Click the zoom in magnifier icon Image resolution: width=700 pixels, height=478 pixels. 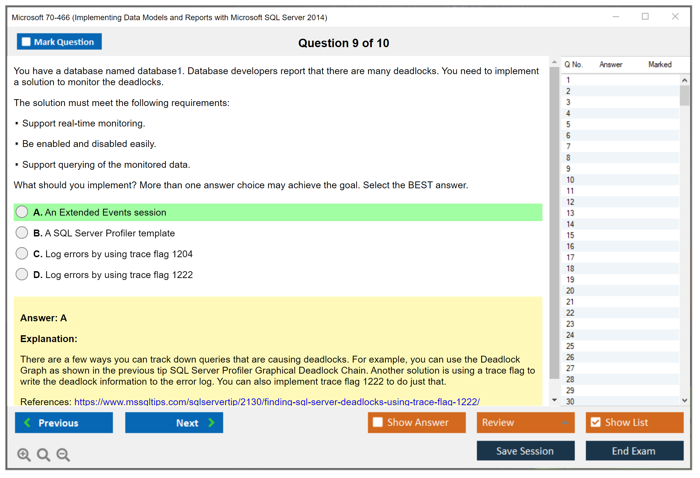(x=24, y=454)
